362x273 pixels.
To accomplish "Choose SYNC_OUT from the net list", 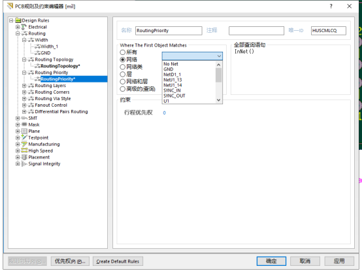I will (x=174, y=96).
